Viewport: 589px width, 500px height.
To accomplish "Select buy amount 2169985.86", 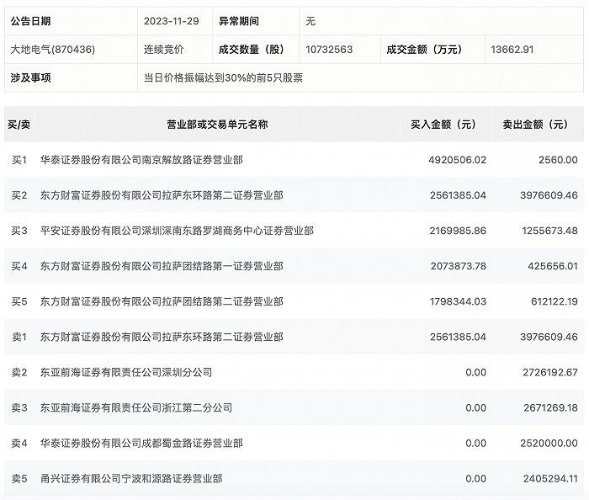I will [x=458, y=231].
